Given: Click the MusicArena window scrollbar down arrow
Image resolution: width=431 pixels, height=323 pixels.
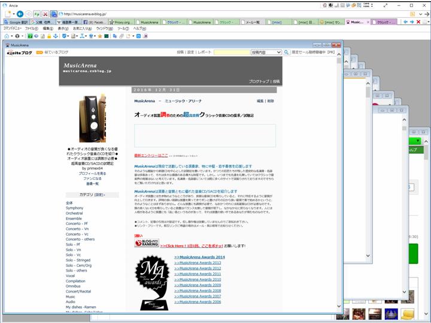Looking at the screenshot, I should 339,306.
